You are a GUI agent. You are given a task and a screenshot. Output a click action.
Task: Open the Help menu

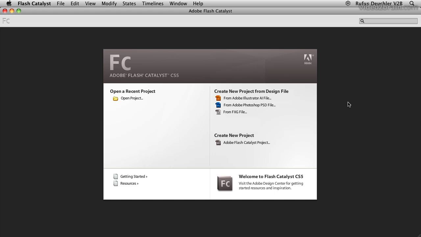[x=198, y=3]
